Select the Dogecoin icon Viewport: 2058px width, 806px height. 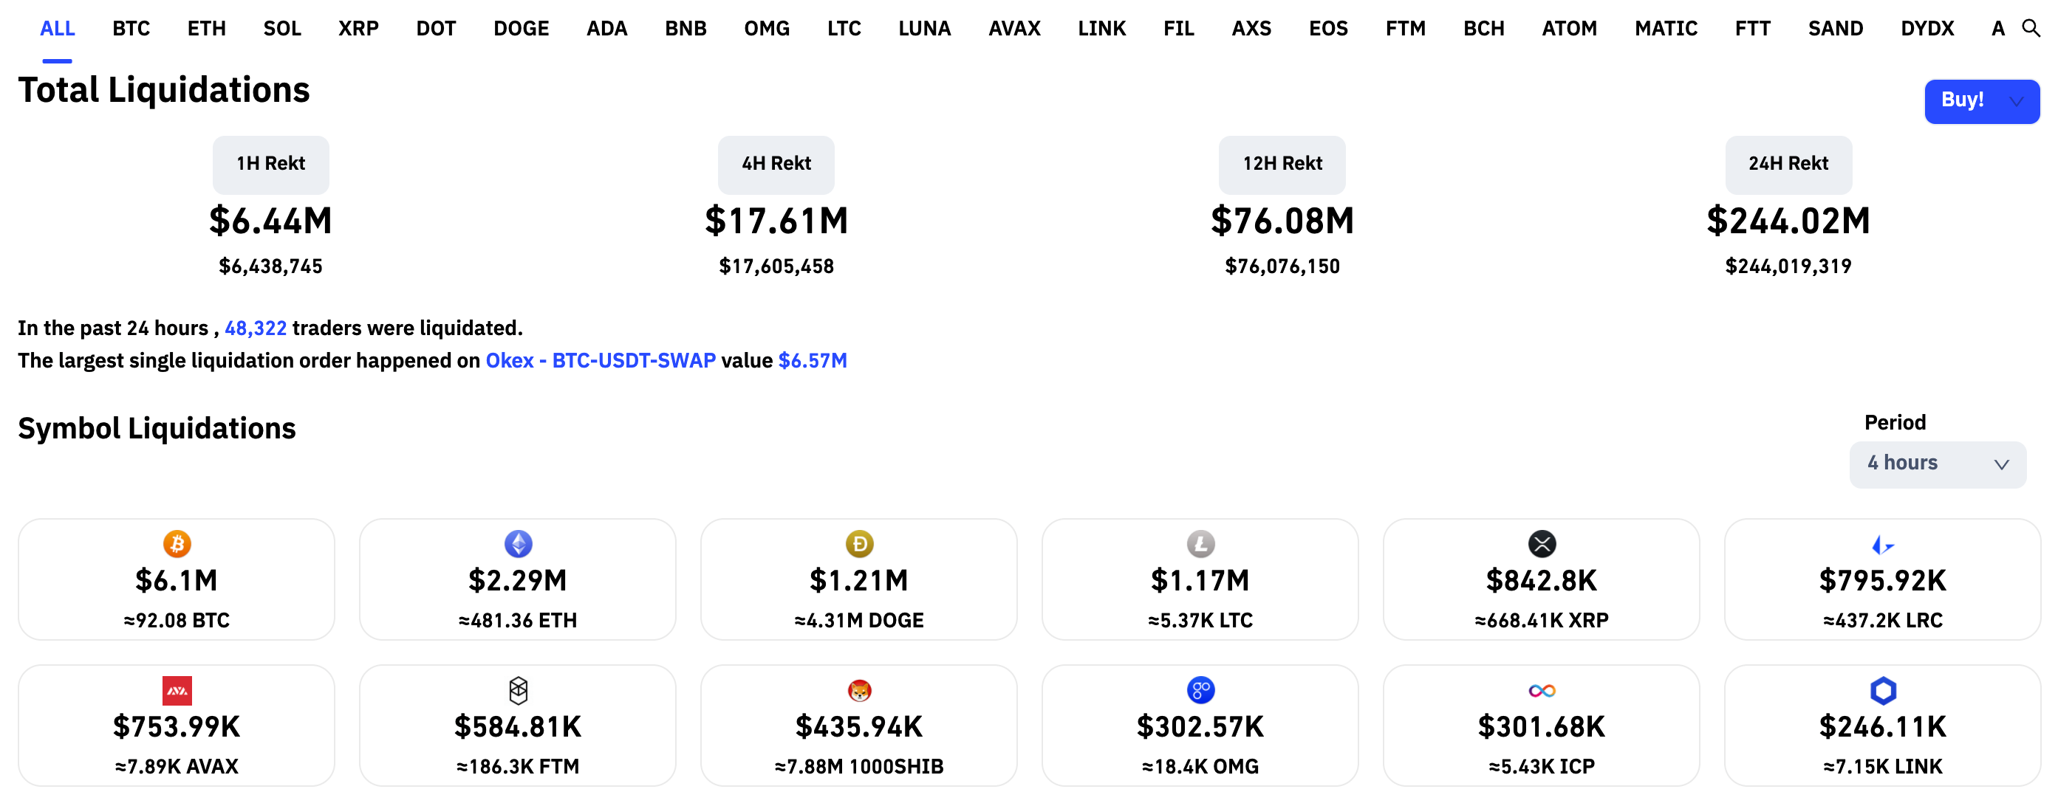859,543
